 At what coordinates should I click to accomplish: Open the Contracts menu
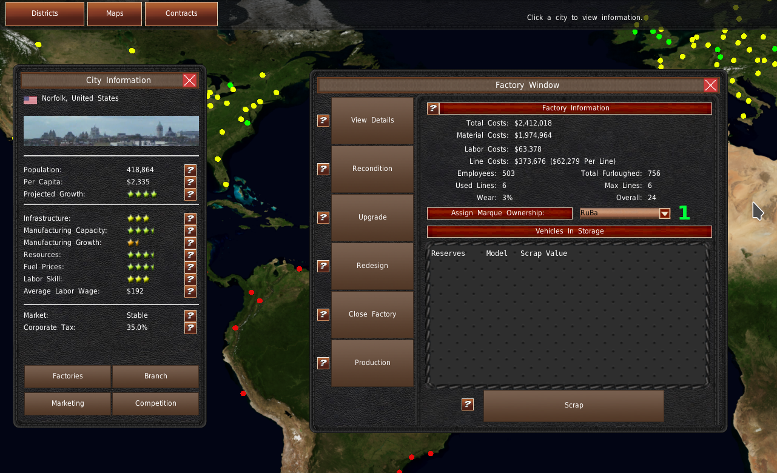181,14
